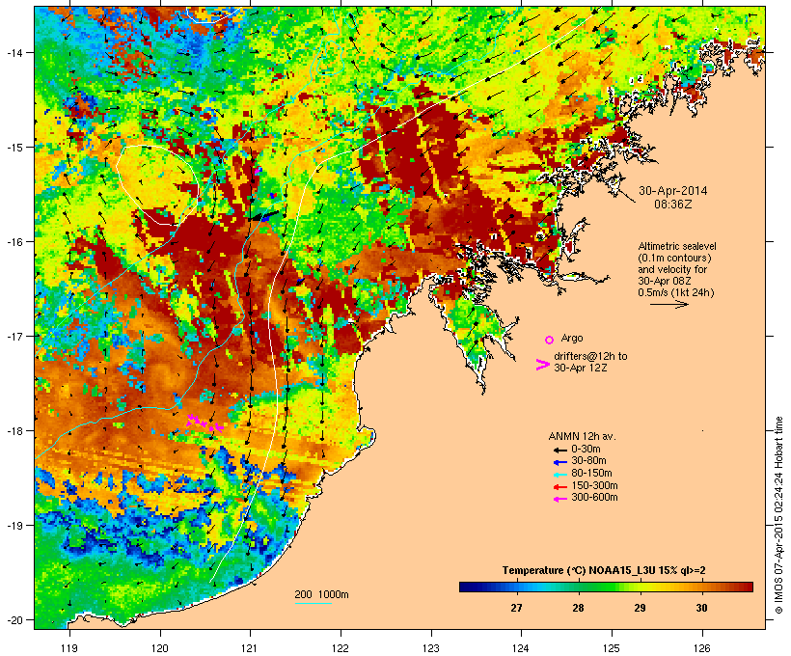Click the longitude axis label 126
Viewport: 791px width, 656px height.
(701, 648)
